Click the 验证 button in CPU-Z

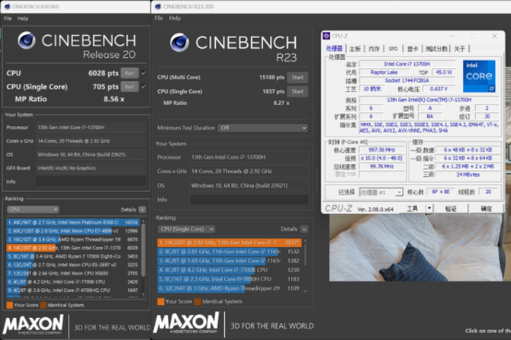coord(451,208)
